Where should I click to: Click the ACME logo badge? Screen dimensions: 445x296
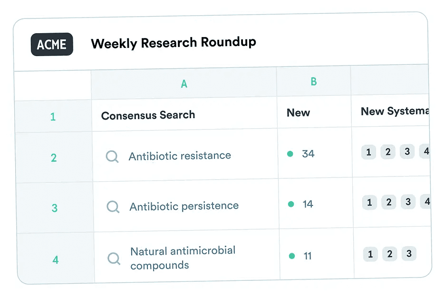coord(52,45)
